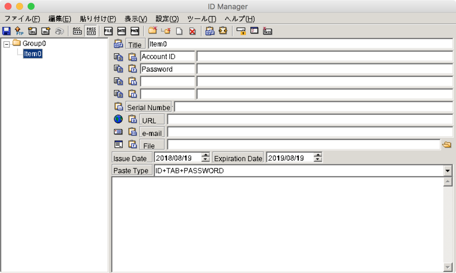Click the paste ID clipboard icon in Account ID row
Viewport: 456px width, 273px height.
click(x=133, y=56)
